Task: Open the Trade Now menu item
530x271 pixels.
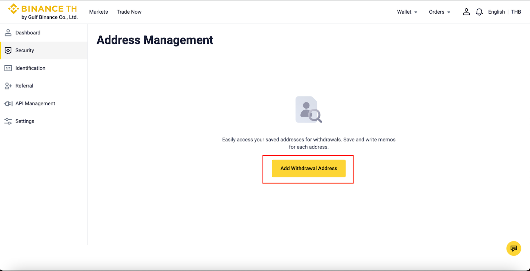Action: [x=129, y=12]
